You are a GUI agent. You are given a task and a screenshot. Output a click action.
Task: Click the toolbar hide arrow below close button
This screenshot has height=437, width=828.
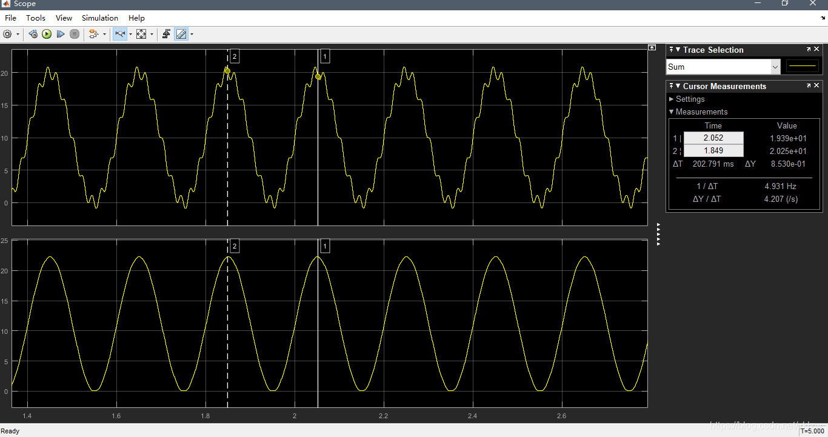822,18
